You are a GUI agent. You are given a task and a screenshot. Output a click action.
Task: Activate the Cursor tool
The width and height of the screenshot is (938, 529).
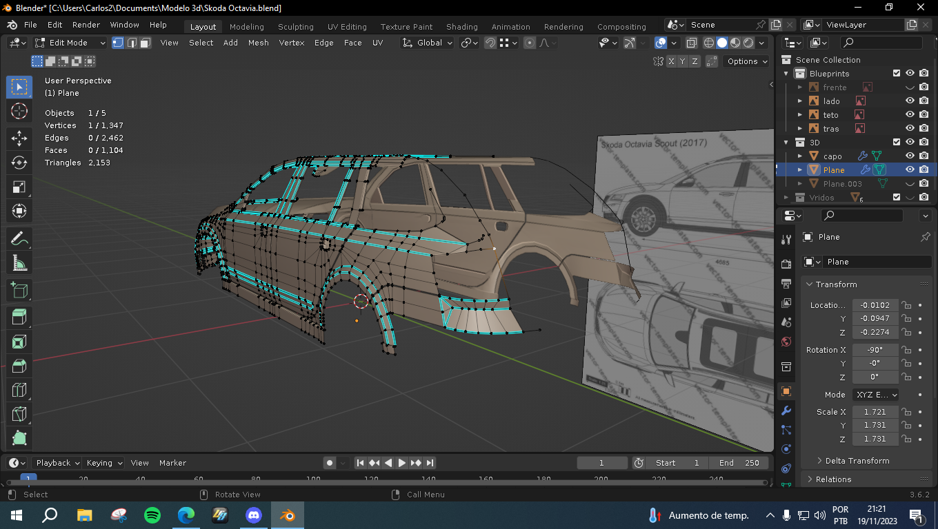[x=19, y=111]
